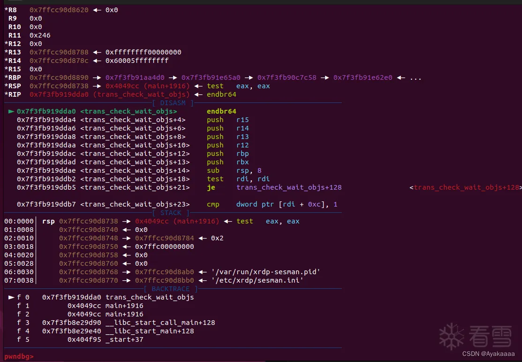Select the RIP register address value
522x362 pixels.
point(61,94)
